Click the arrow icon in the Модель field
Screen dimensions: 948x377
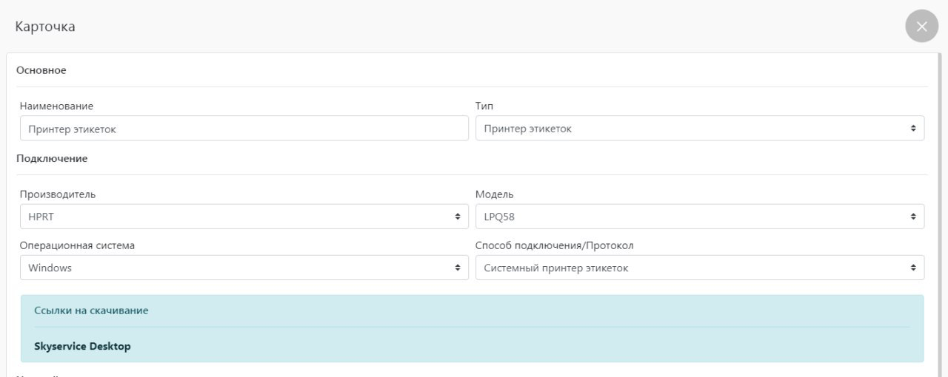tap(913, 217)
